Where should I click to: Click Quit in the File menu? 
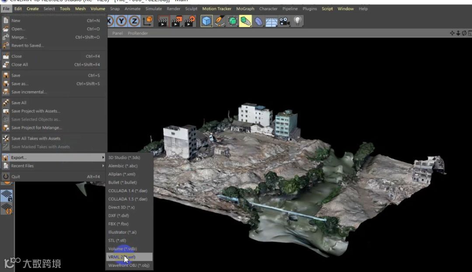16,177
